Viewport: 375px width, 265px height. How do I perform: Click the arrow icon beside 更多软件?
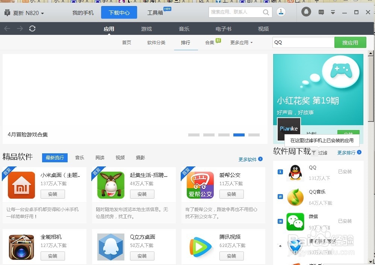coord(260,159)
